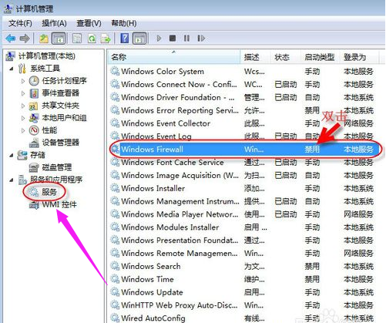Open the 查看(V) menu
Screen dimensions: 386x323
89,23
